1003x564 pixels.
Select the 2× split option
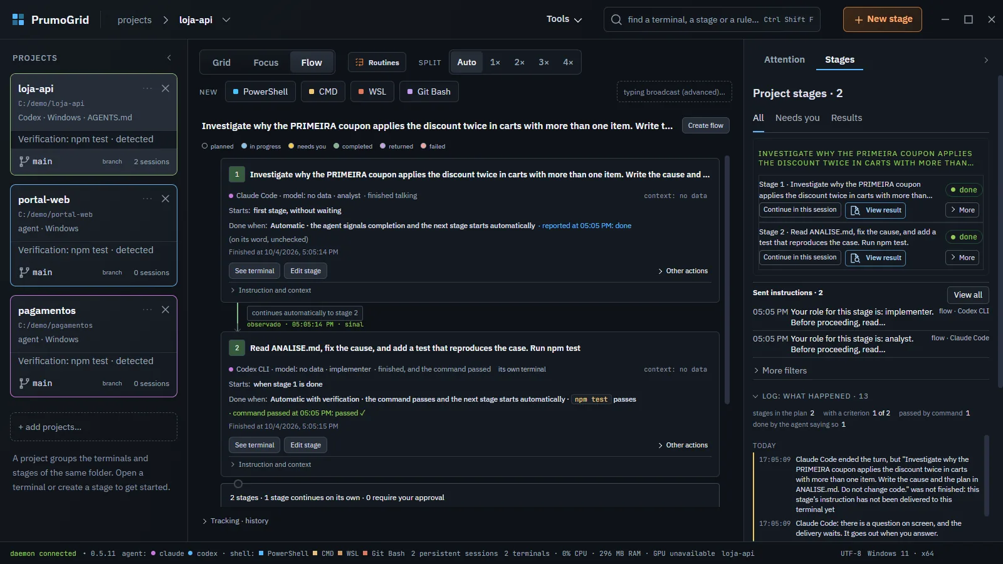(x=519, y=62)
